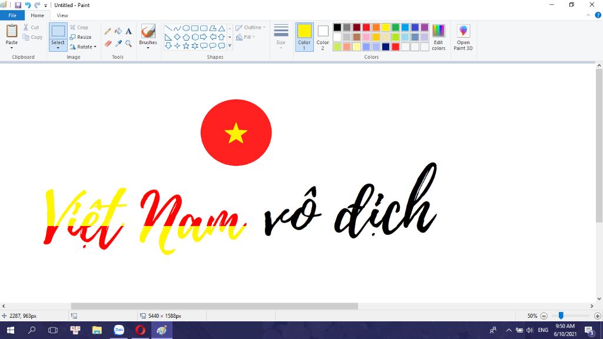This screenshot has width=603, height=339.
Task: Choose the Four-point star shape
Action: pos(177,46)
